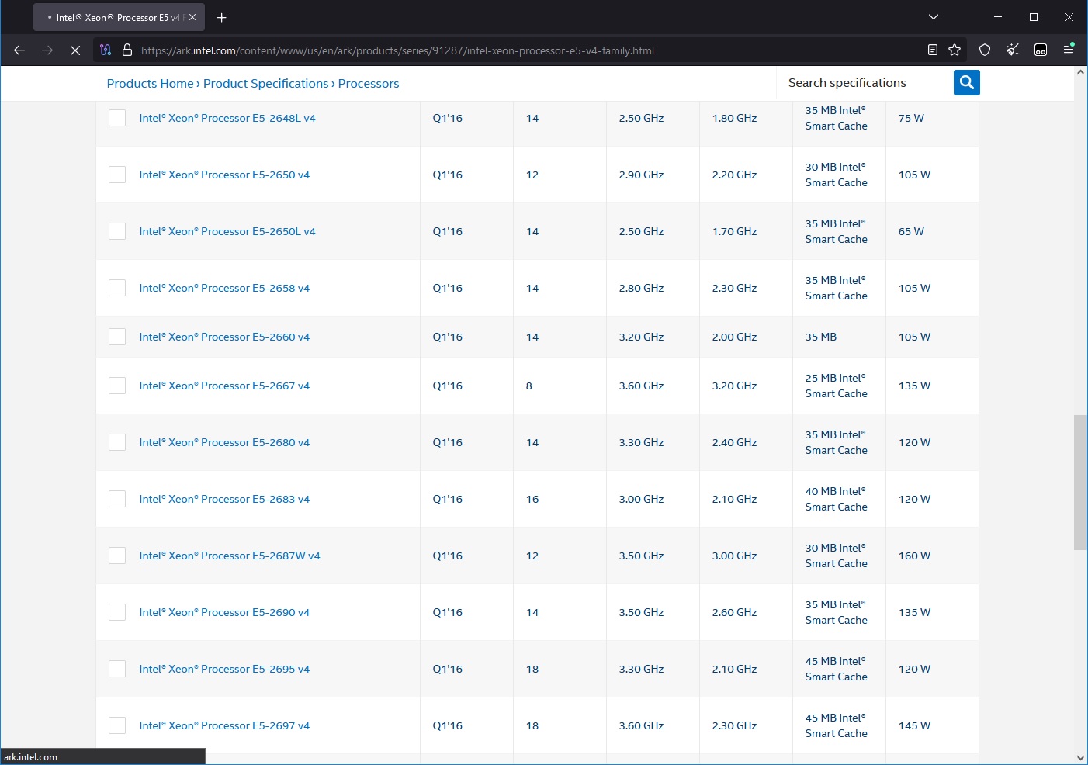Screen dimensions: 1088x765
Task: Visit the Xeon E5-2690 v4 page
Action: tap(224, 612)
